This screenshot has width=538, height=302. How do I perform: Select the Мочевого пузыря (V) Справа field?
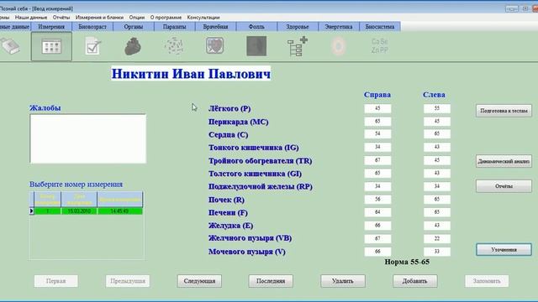pos(377,252)
